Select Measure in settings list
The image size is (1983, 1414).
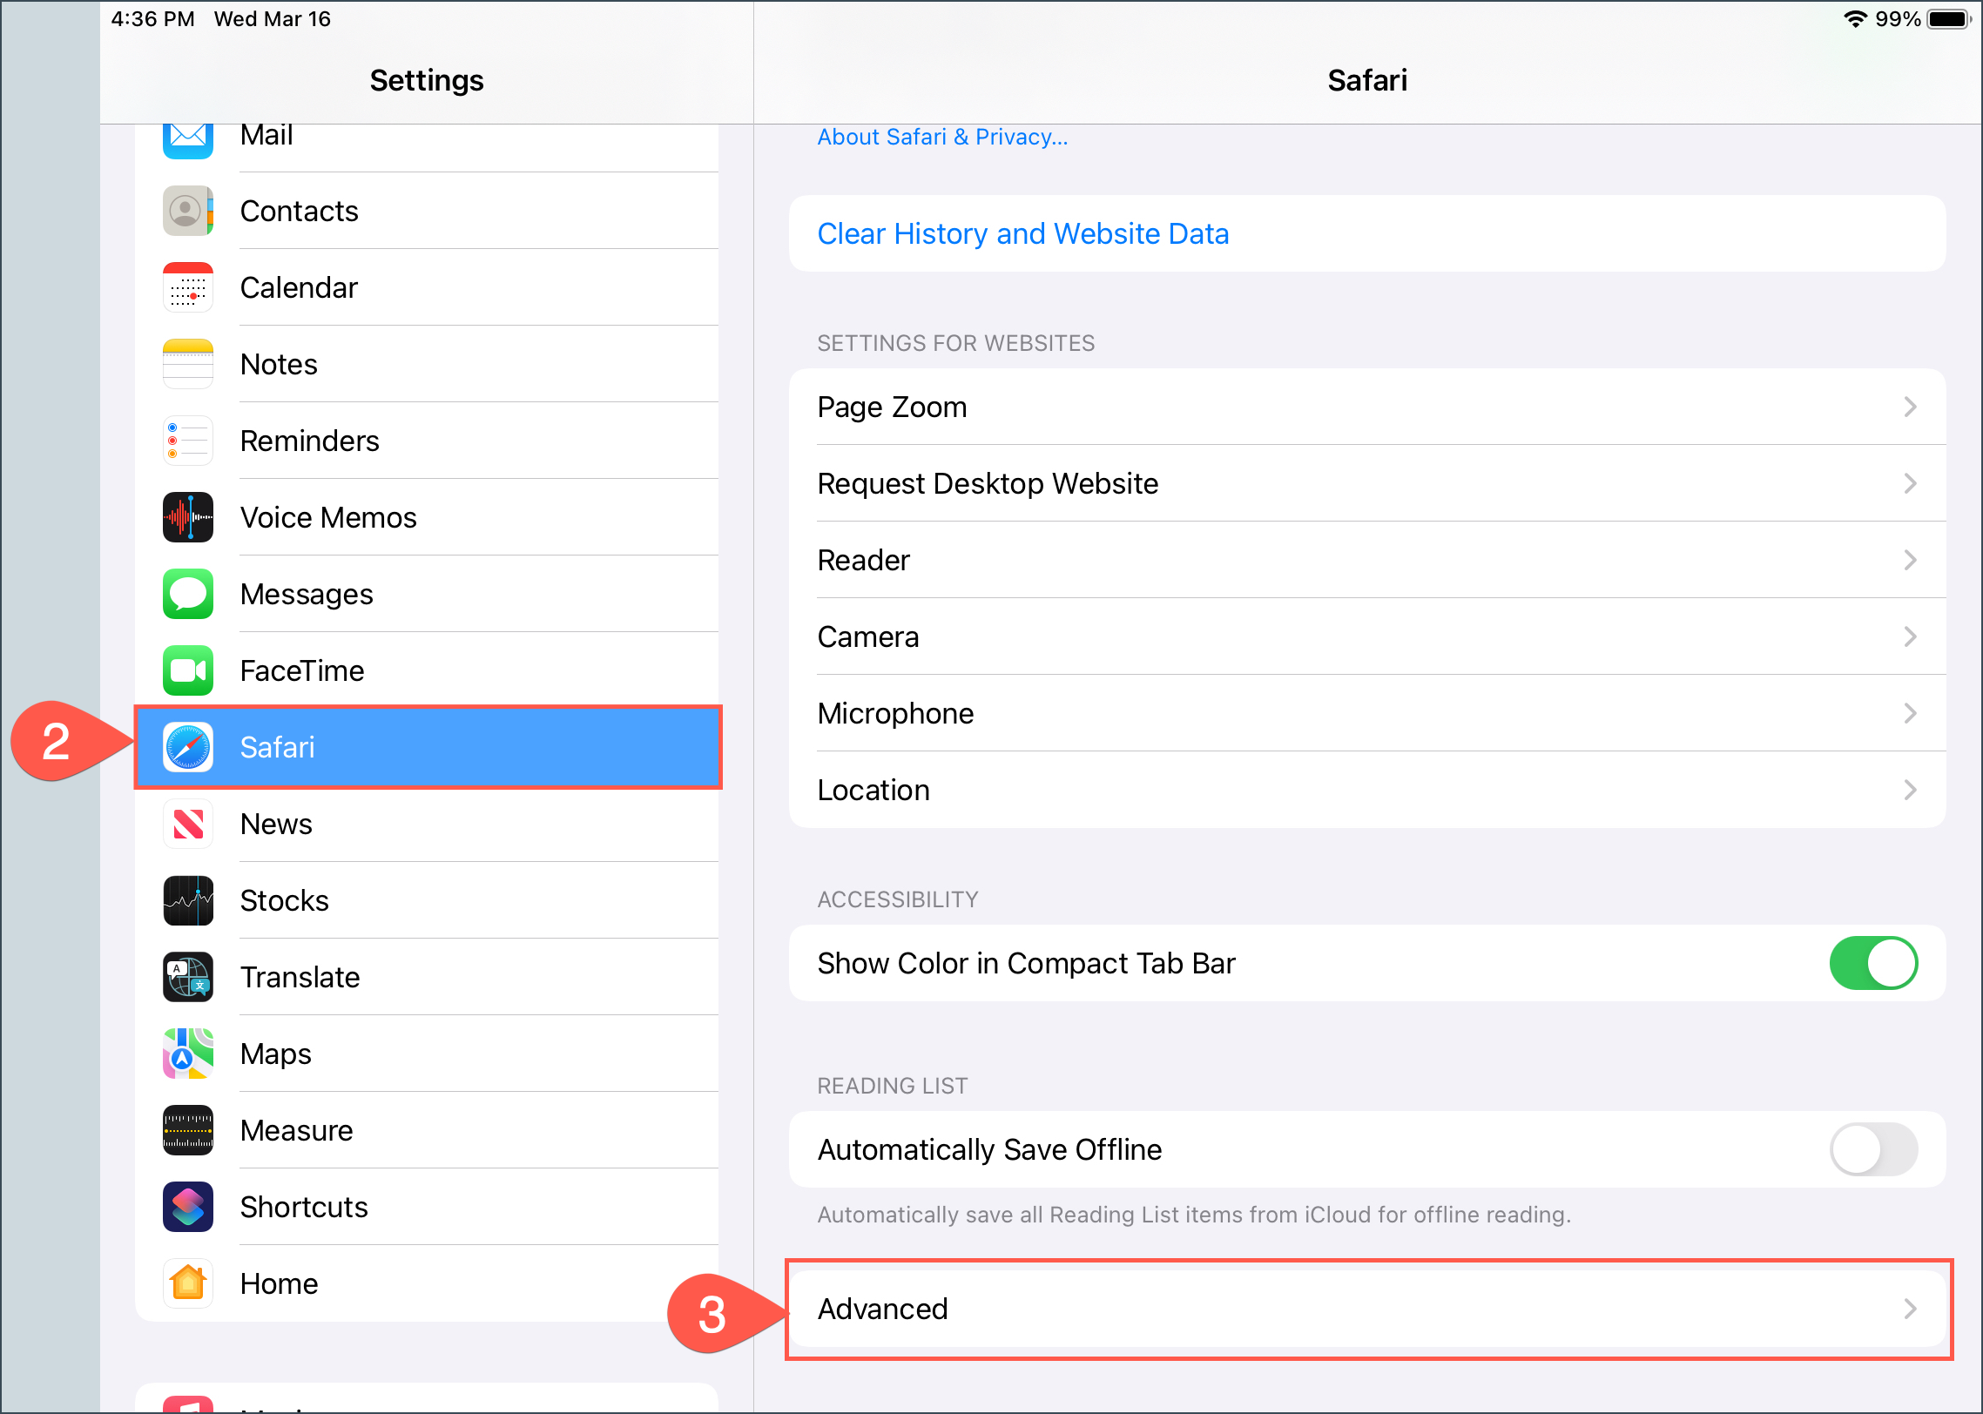point(427,1130)
